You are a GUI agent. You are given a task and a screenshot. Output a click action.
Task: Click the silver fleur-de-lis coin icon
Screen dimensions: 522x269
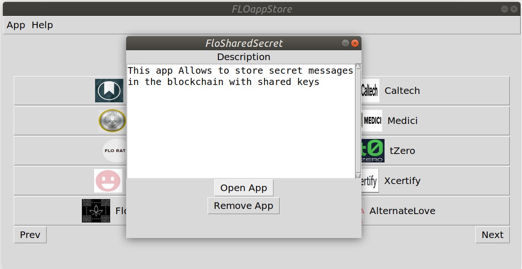[112, 121]
